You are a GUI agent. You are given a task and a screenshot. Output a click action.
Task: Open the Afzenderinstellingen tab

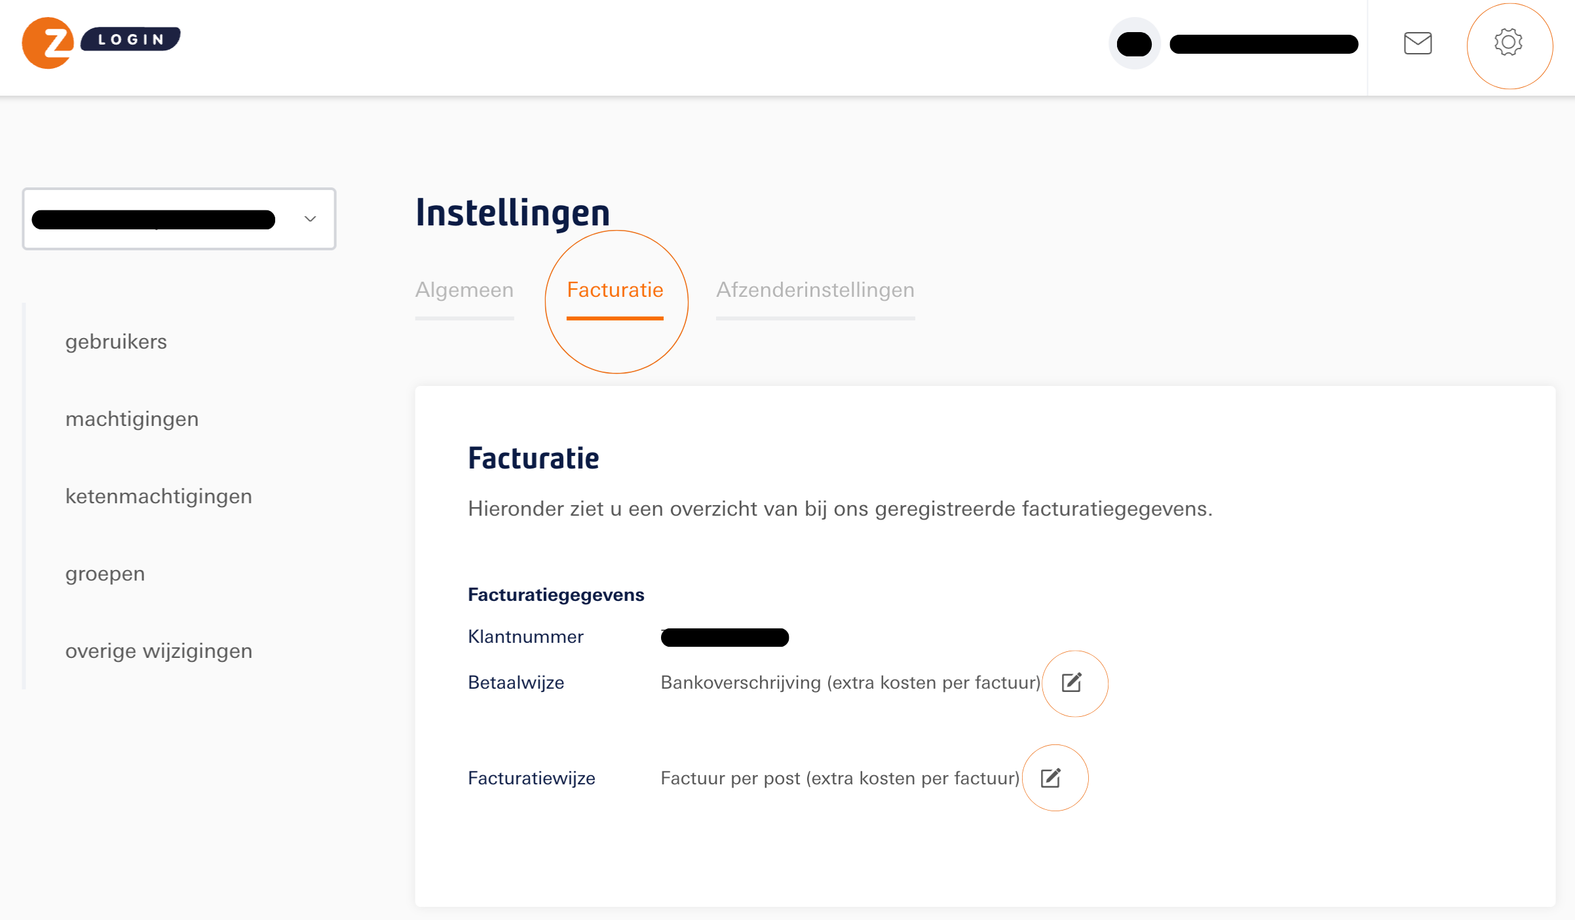click(816, 290)
